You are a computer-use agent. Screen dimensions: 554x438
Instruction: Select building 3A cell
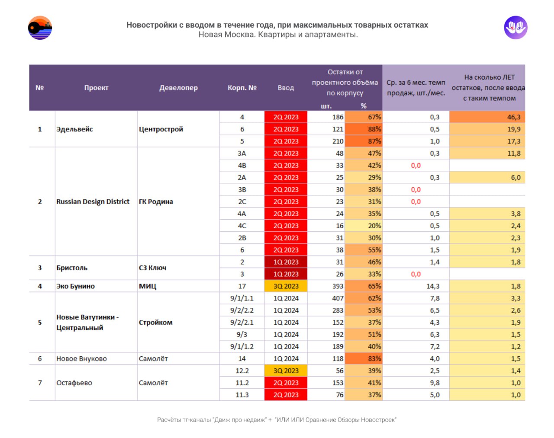point(242,153)
